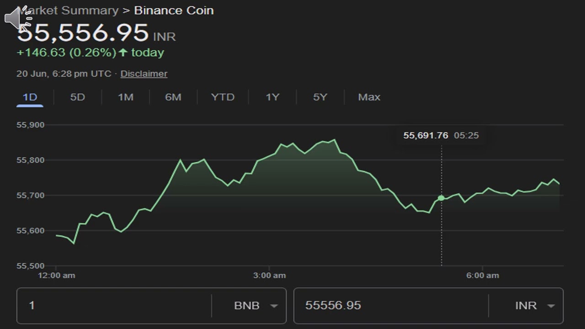Switch to the Max time range tab

pyautogui.click(x=369, y=97)
